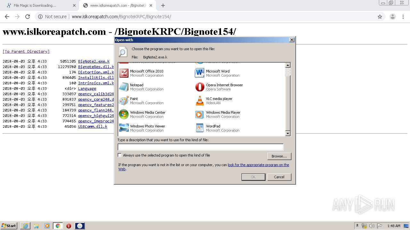
Task: Open Distortion.xml.k file link
Action: 96,72
